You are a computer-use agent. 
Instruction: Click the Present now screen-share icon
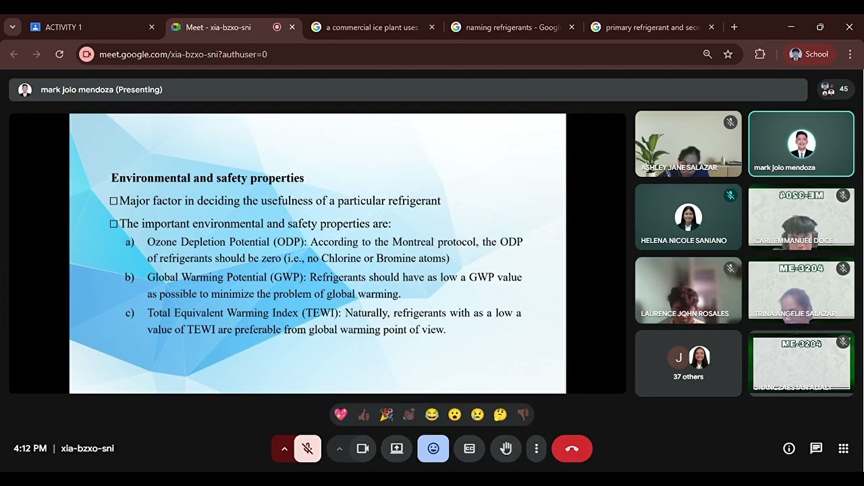click(397, 449)
